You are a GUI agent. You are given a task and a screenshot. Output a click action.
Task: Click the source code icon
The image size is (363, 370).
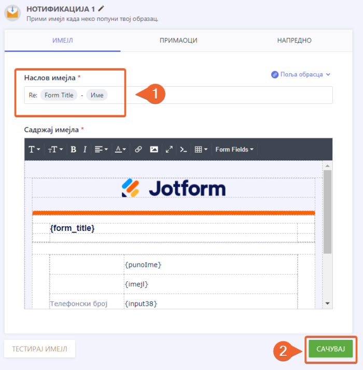183,149
